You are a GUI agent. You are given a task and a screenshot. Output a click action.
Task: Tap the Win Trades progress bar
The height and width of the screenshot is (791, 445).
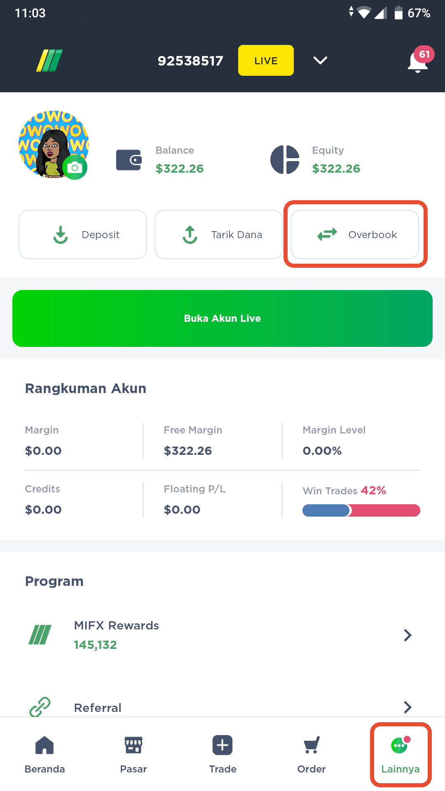[x=361, y=510]
